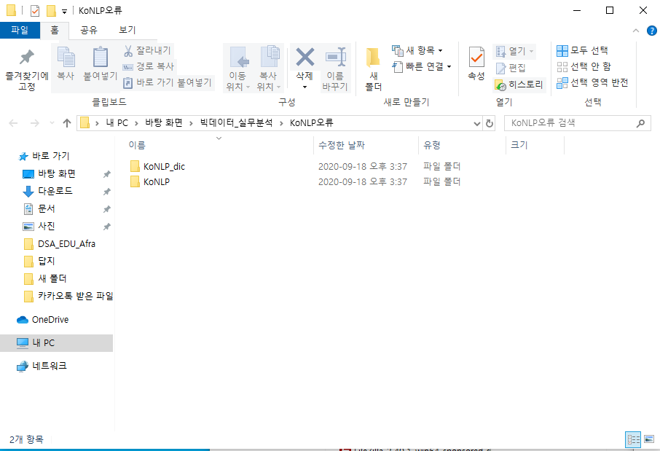Image resolution: width=660 pixels, height=451 pixels.
Task: Create a new folder with 새 폴더
Action: tap(373, 68)
